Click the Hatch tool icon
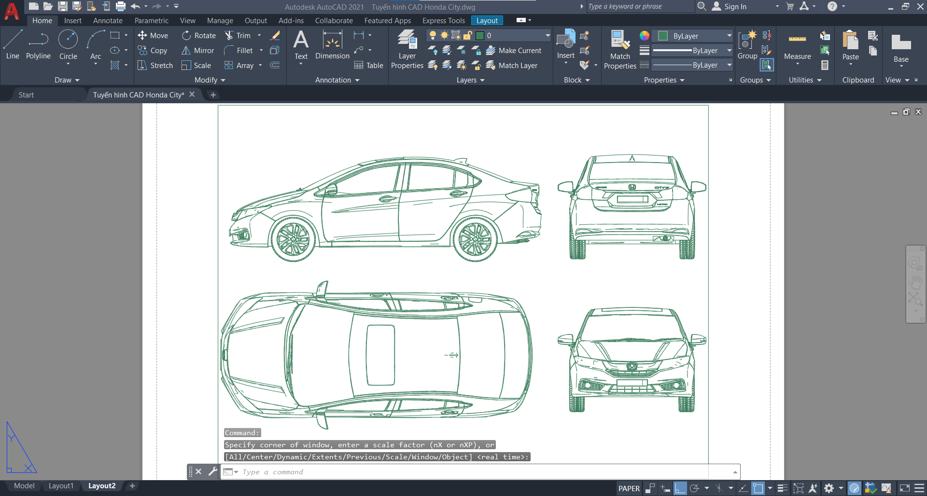This screenshot has height=496, width=927. pyautogui.click(x=115, y=66)
